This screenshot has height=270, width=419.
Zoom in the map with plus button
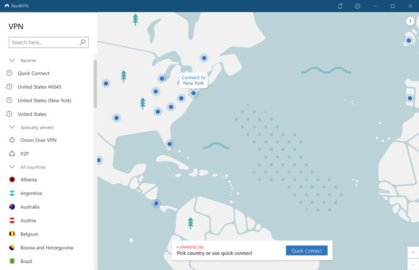pyautogui.click(x=413, y=252)
